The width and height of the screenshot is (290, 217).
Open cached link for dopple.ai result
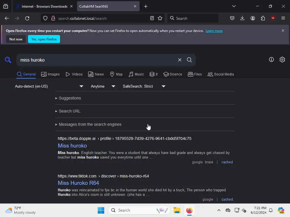[227, 162]
